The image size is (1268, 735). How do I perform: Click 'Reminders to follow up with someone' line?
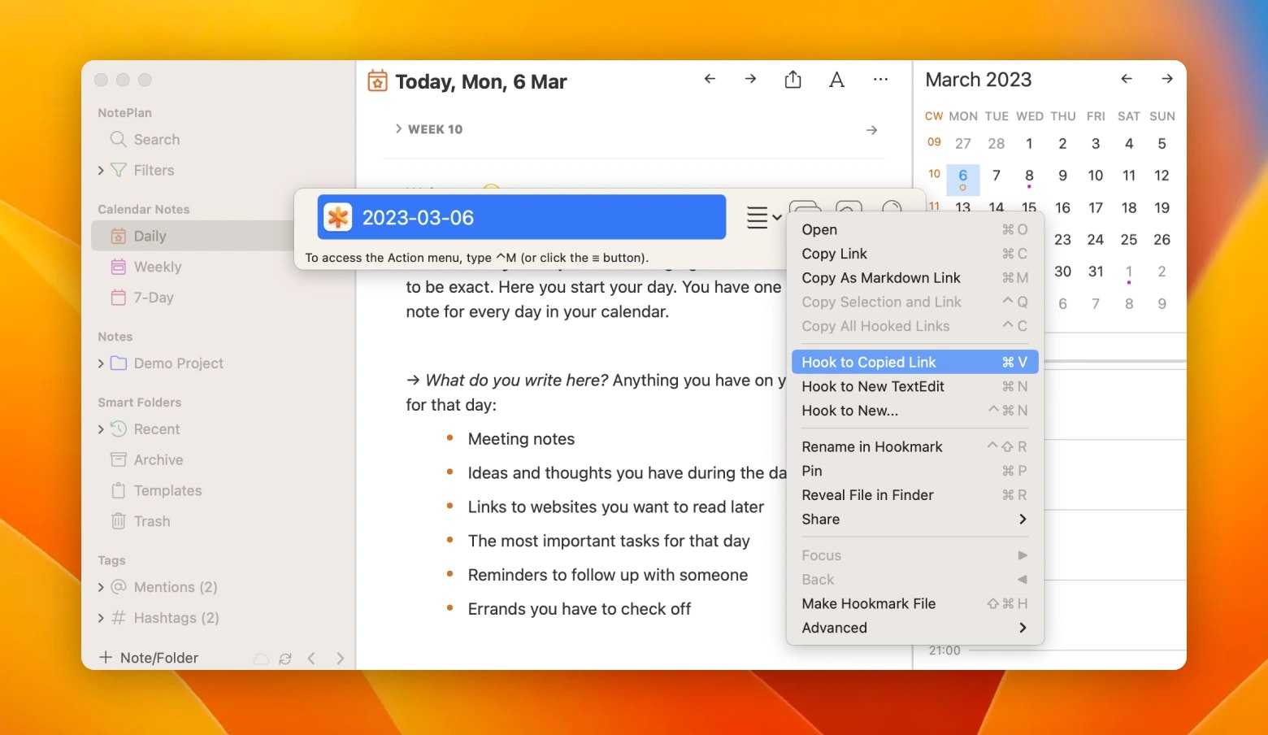point(607,575)
